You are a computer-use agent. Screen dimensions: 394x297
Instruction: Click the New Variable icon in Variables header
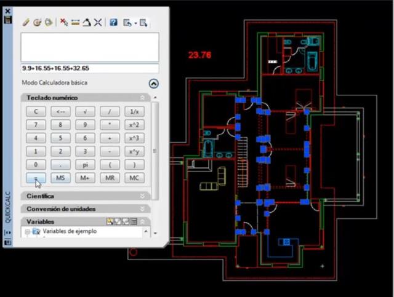[x=110, y=221]
